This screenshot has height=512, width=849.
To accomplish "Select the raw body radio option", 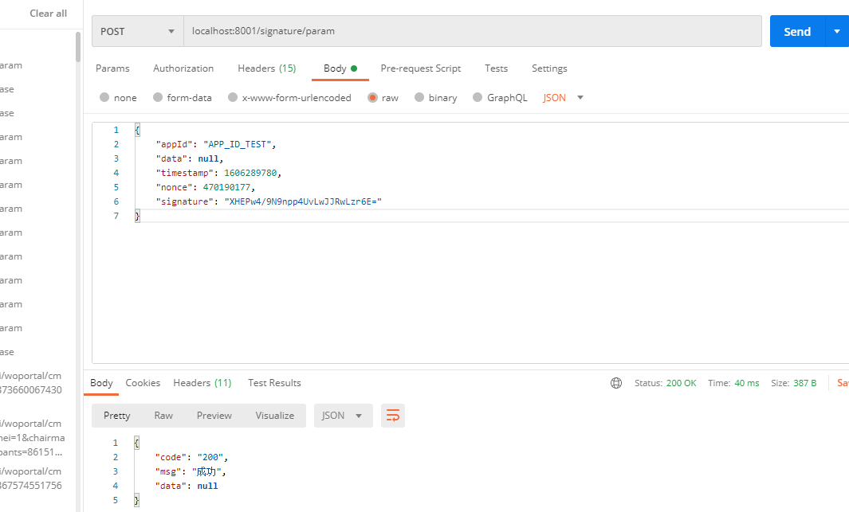I will (x=372, y=97).
